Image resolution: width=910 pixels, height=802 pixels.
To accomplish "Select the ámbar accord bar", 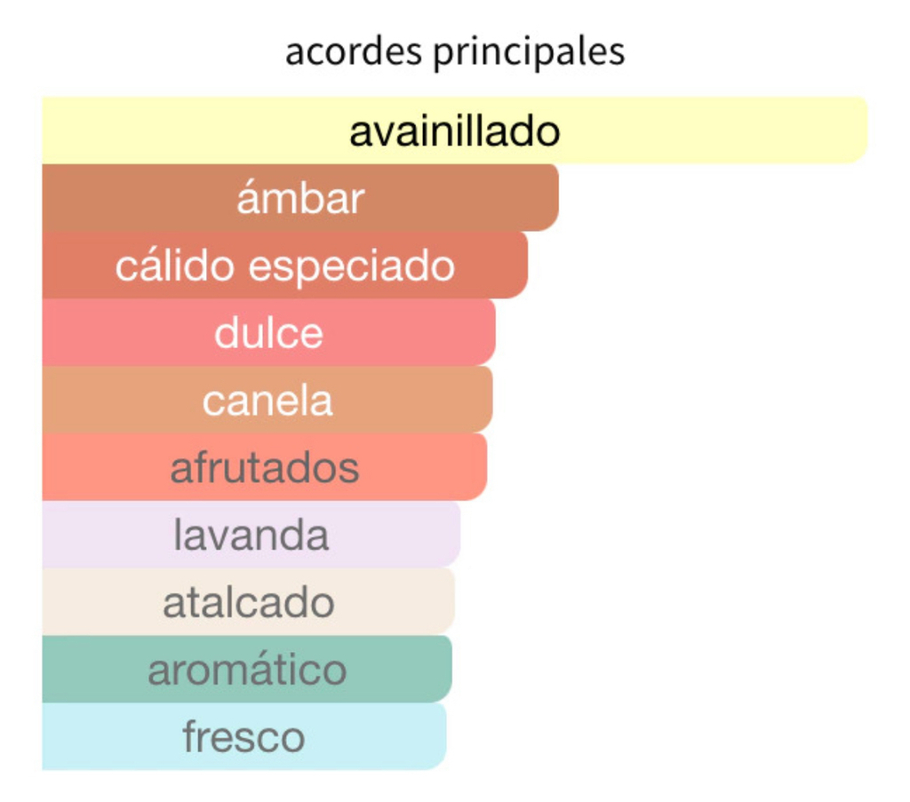I will (300, 197).
